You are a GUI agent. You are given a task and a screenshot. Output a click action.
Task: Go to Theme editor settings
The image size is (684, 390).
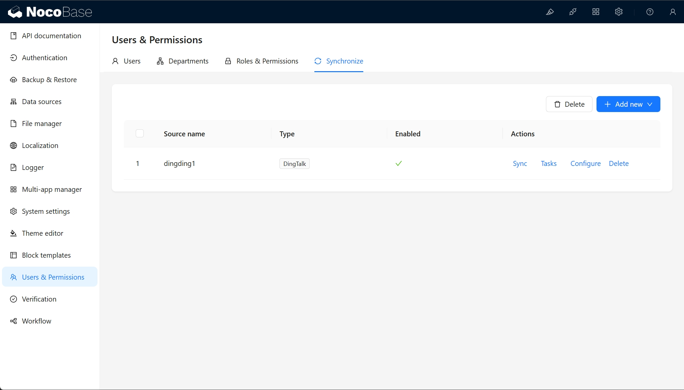(x=43, y=233)
